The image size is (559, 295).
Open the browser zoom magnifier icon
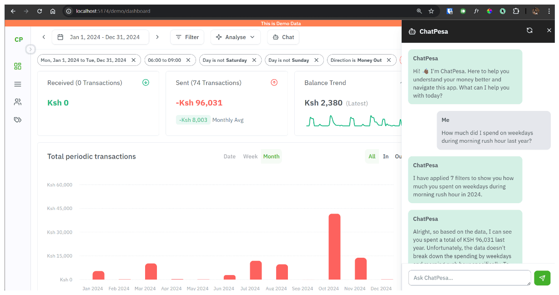click(419, 11)
